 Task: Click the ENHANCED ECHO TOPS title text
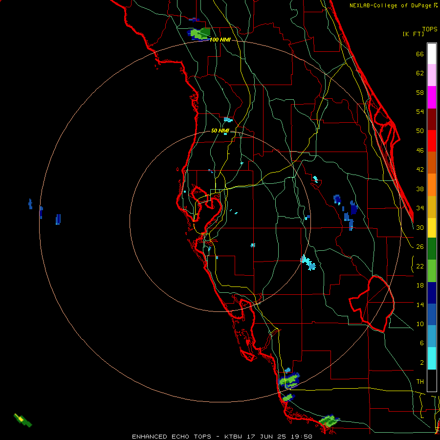(x=172, y=437)
